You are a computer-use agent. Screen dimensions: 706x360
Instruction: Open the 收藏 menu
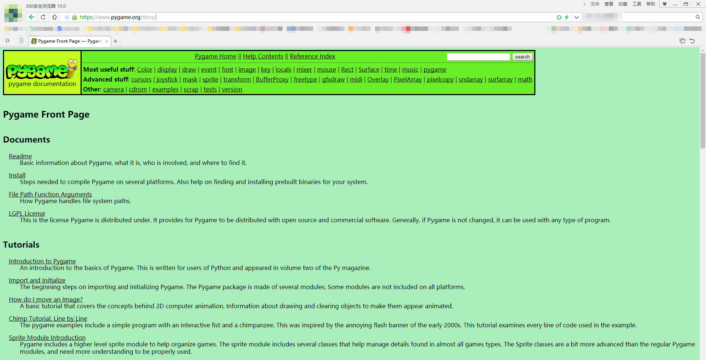623,4
